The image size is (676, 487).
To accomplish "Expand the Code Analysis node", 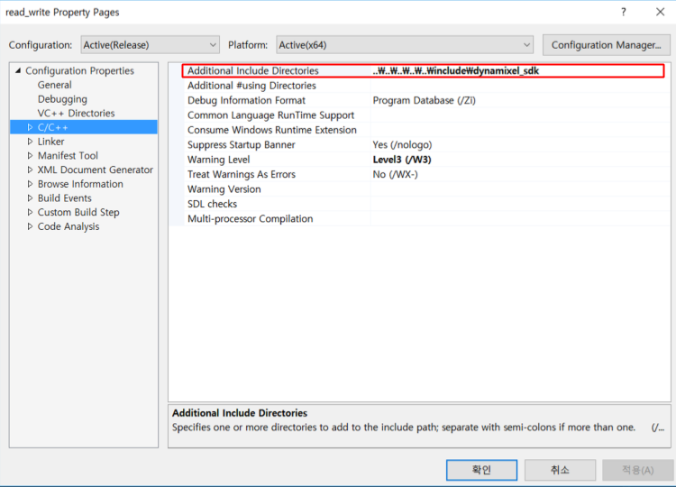I will [30, 226].
